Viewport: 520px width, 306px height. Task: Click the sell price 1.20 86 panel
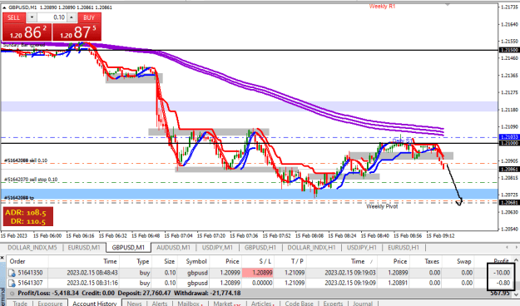(27, 32)
